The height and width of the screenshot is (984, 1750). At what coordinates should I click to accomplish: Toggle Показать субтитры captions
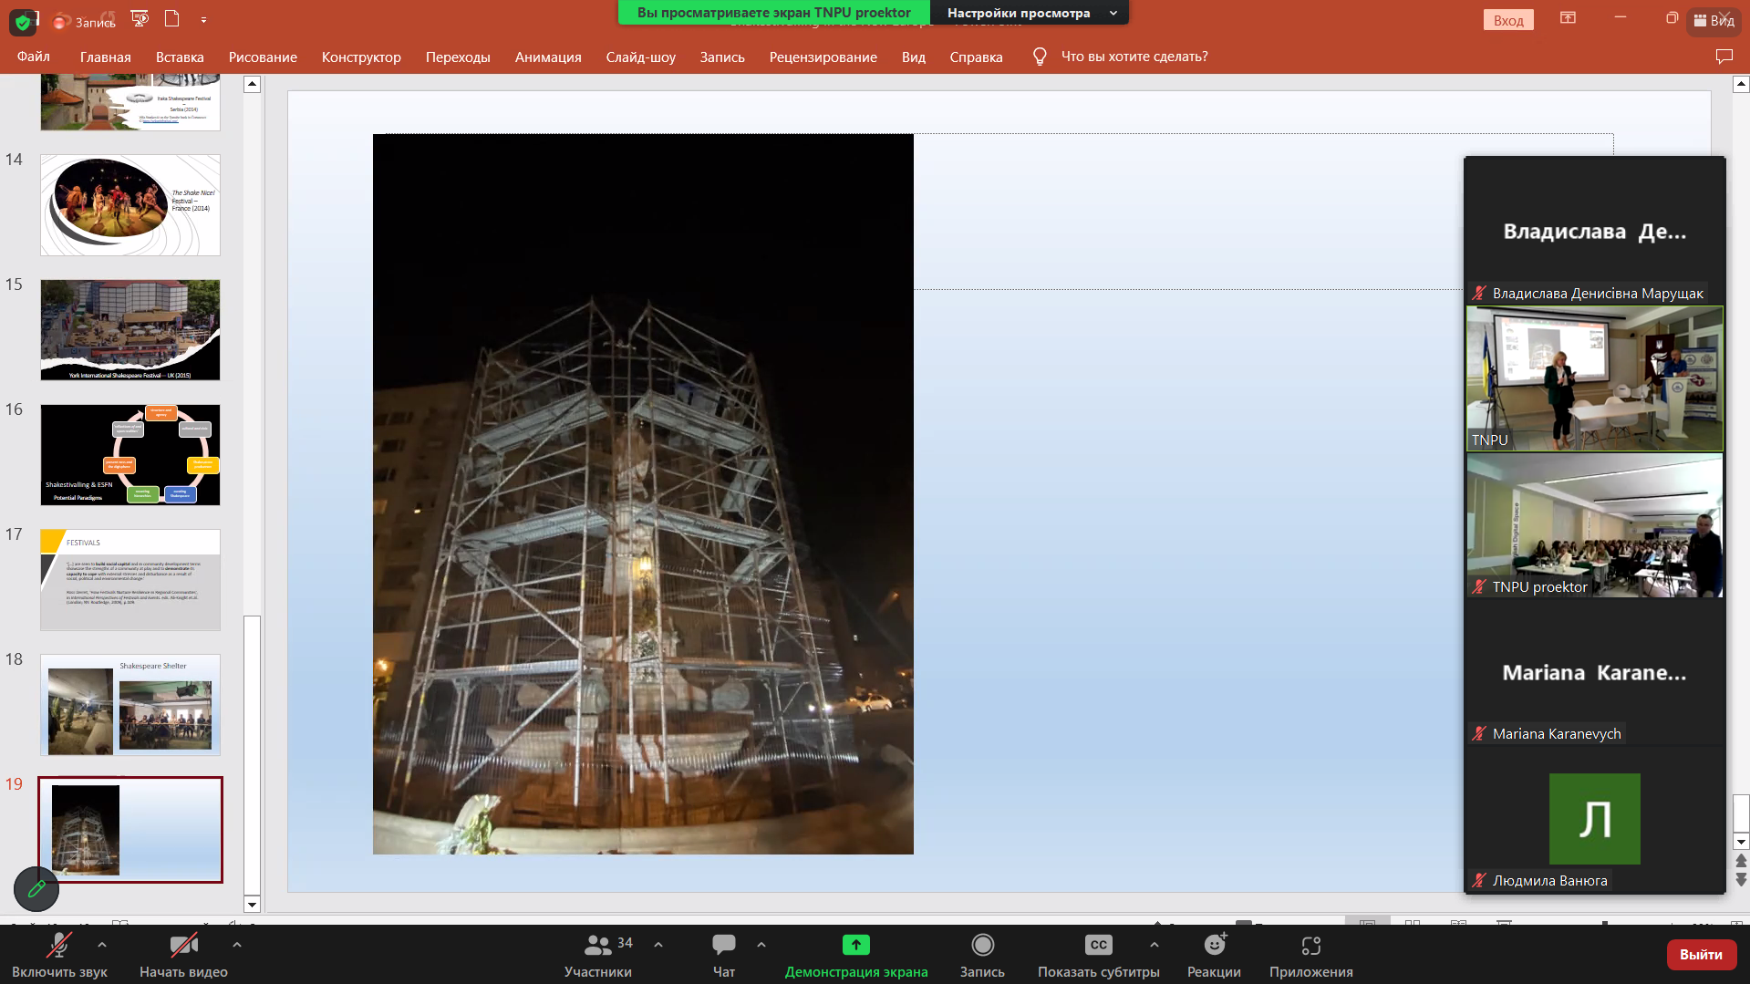[1098, 954]
